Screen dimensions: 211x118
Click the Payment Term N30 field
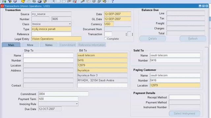(x=58, y=99)
